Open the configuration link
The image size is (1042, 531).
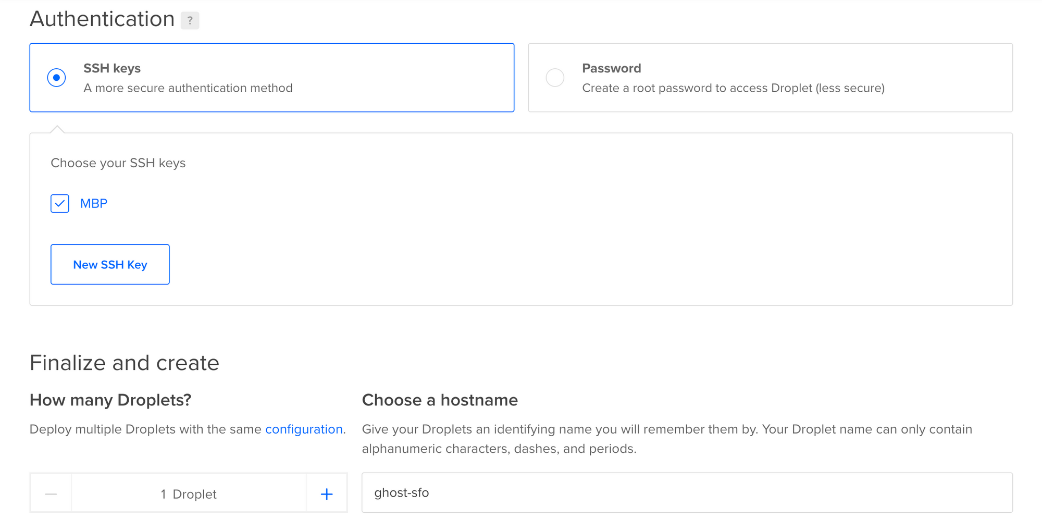[x=304, y=429]
